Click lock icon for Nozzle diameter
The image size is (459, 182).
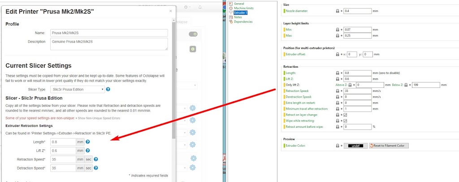point(338,11)
